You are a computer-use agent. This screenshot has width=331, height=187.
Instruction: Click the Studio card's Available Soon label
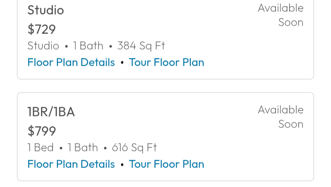[280, 15]
